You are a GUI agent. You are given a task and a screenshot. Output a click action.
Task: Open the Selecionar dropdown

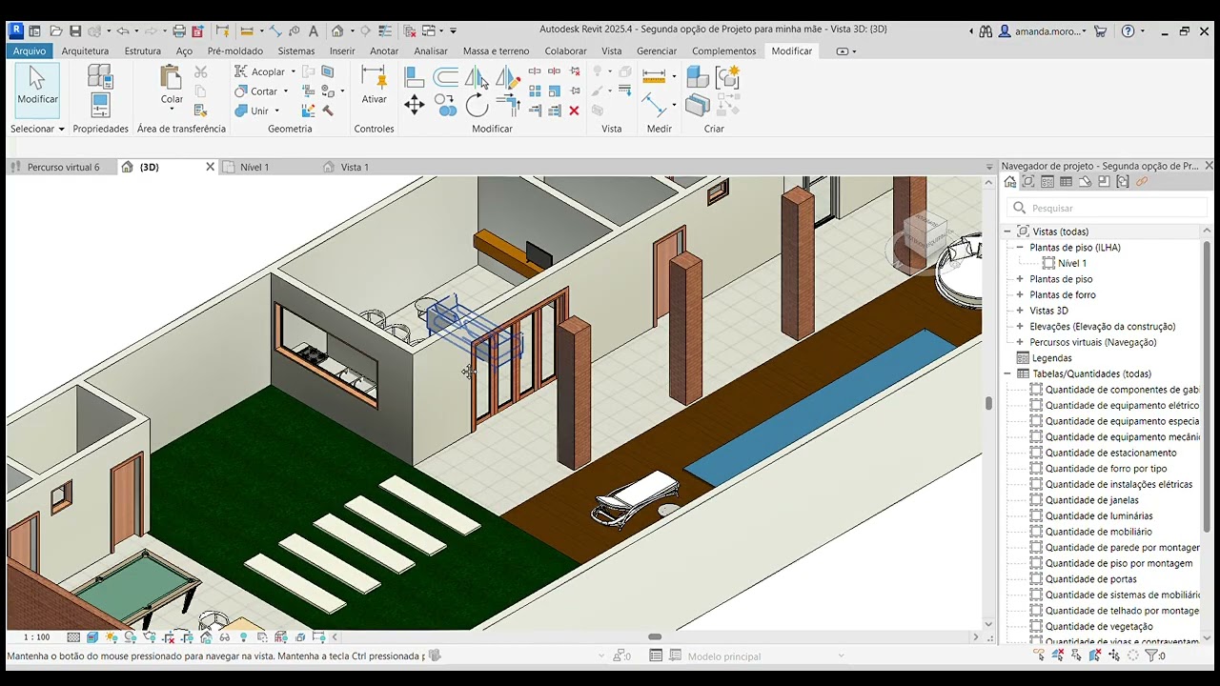click(37, 129)
